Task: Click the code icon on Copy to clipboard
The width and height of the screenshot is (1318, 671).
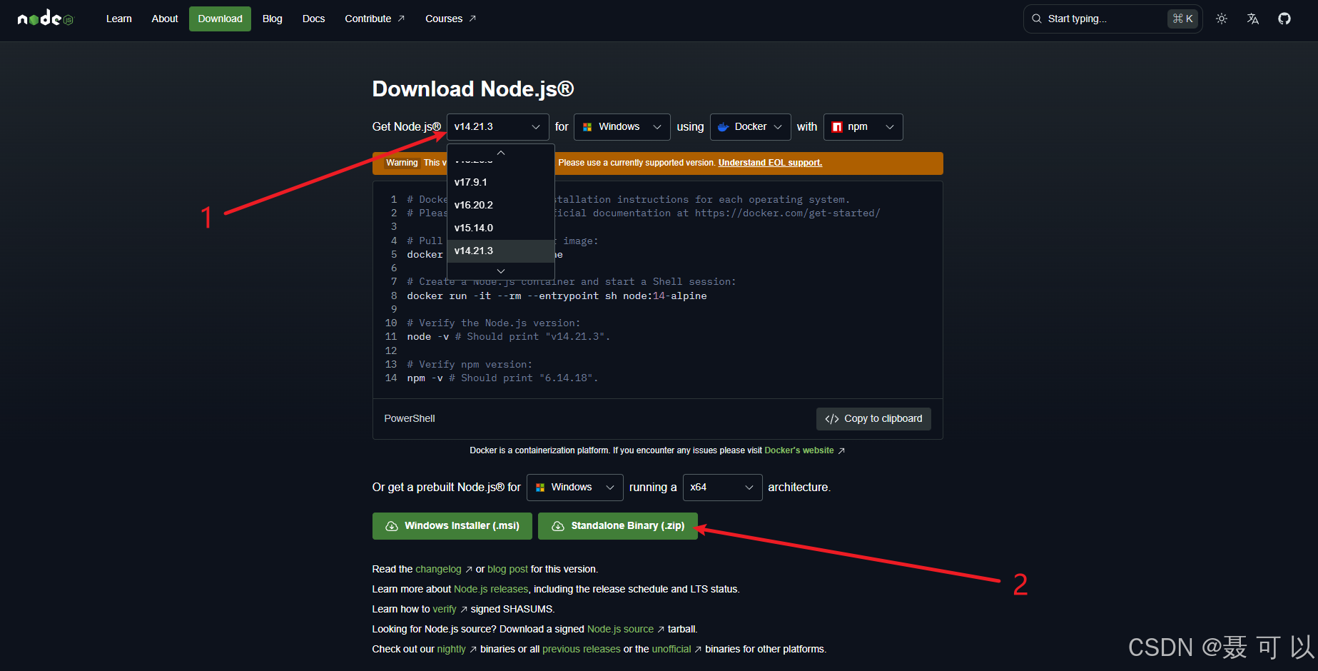Action: tap(832, 419)
